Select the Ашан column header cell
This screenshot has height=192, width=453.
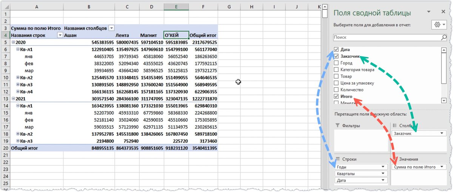pyautogui.click(x=89, y=35)
